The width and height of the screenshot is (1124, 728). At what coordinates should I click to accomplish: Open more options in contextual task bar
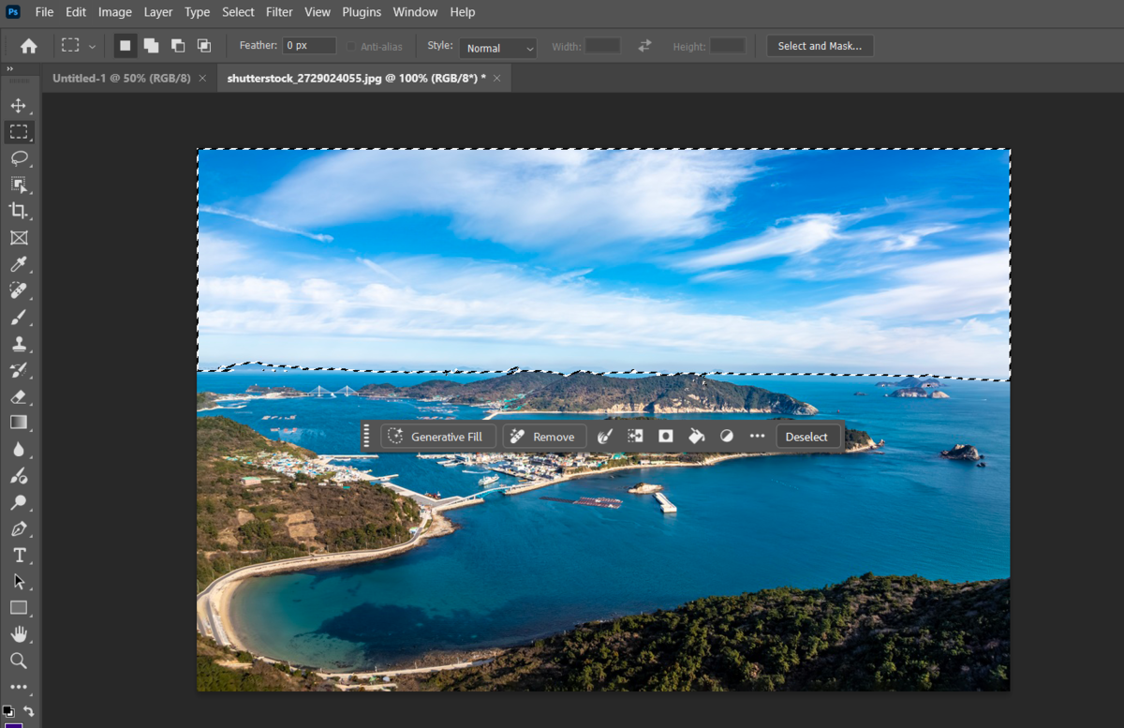click(757, 437)
